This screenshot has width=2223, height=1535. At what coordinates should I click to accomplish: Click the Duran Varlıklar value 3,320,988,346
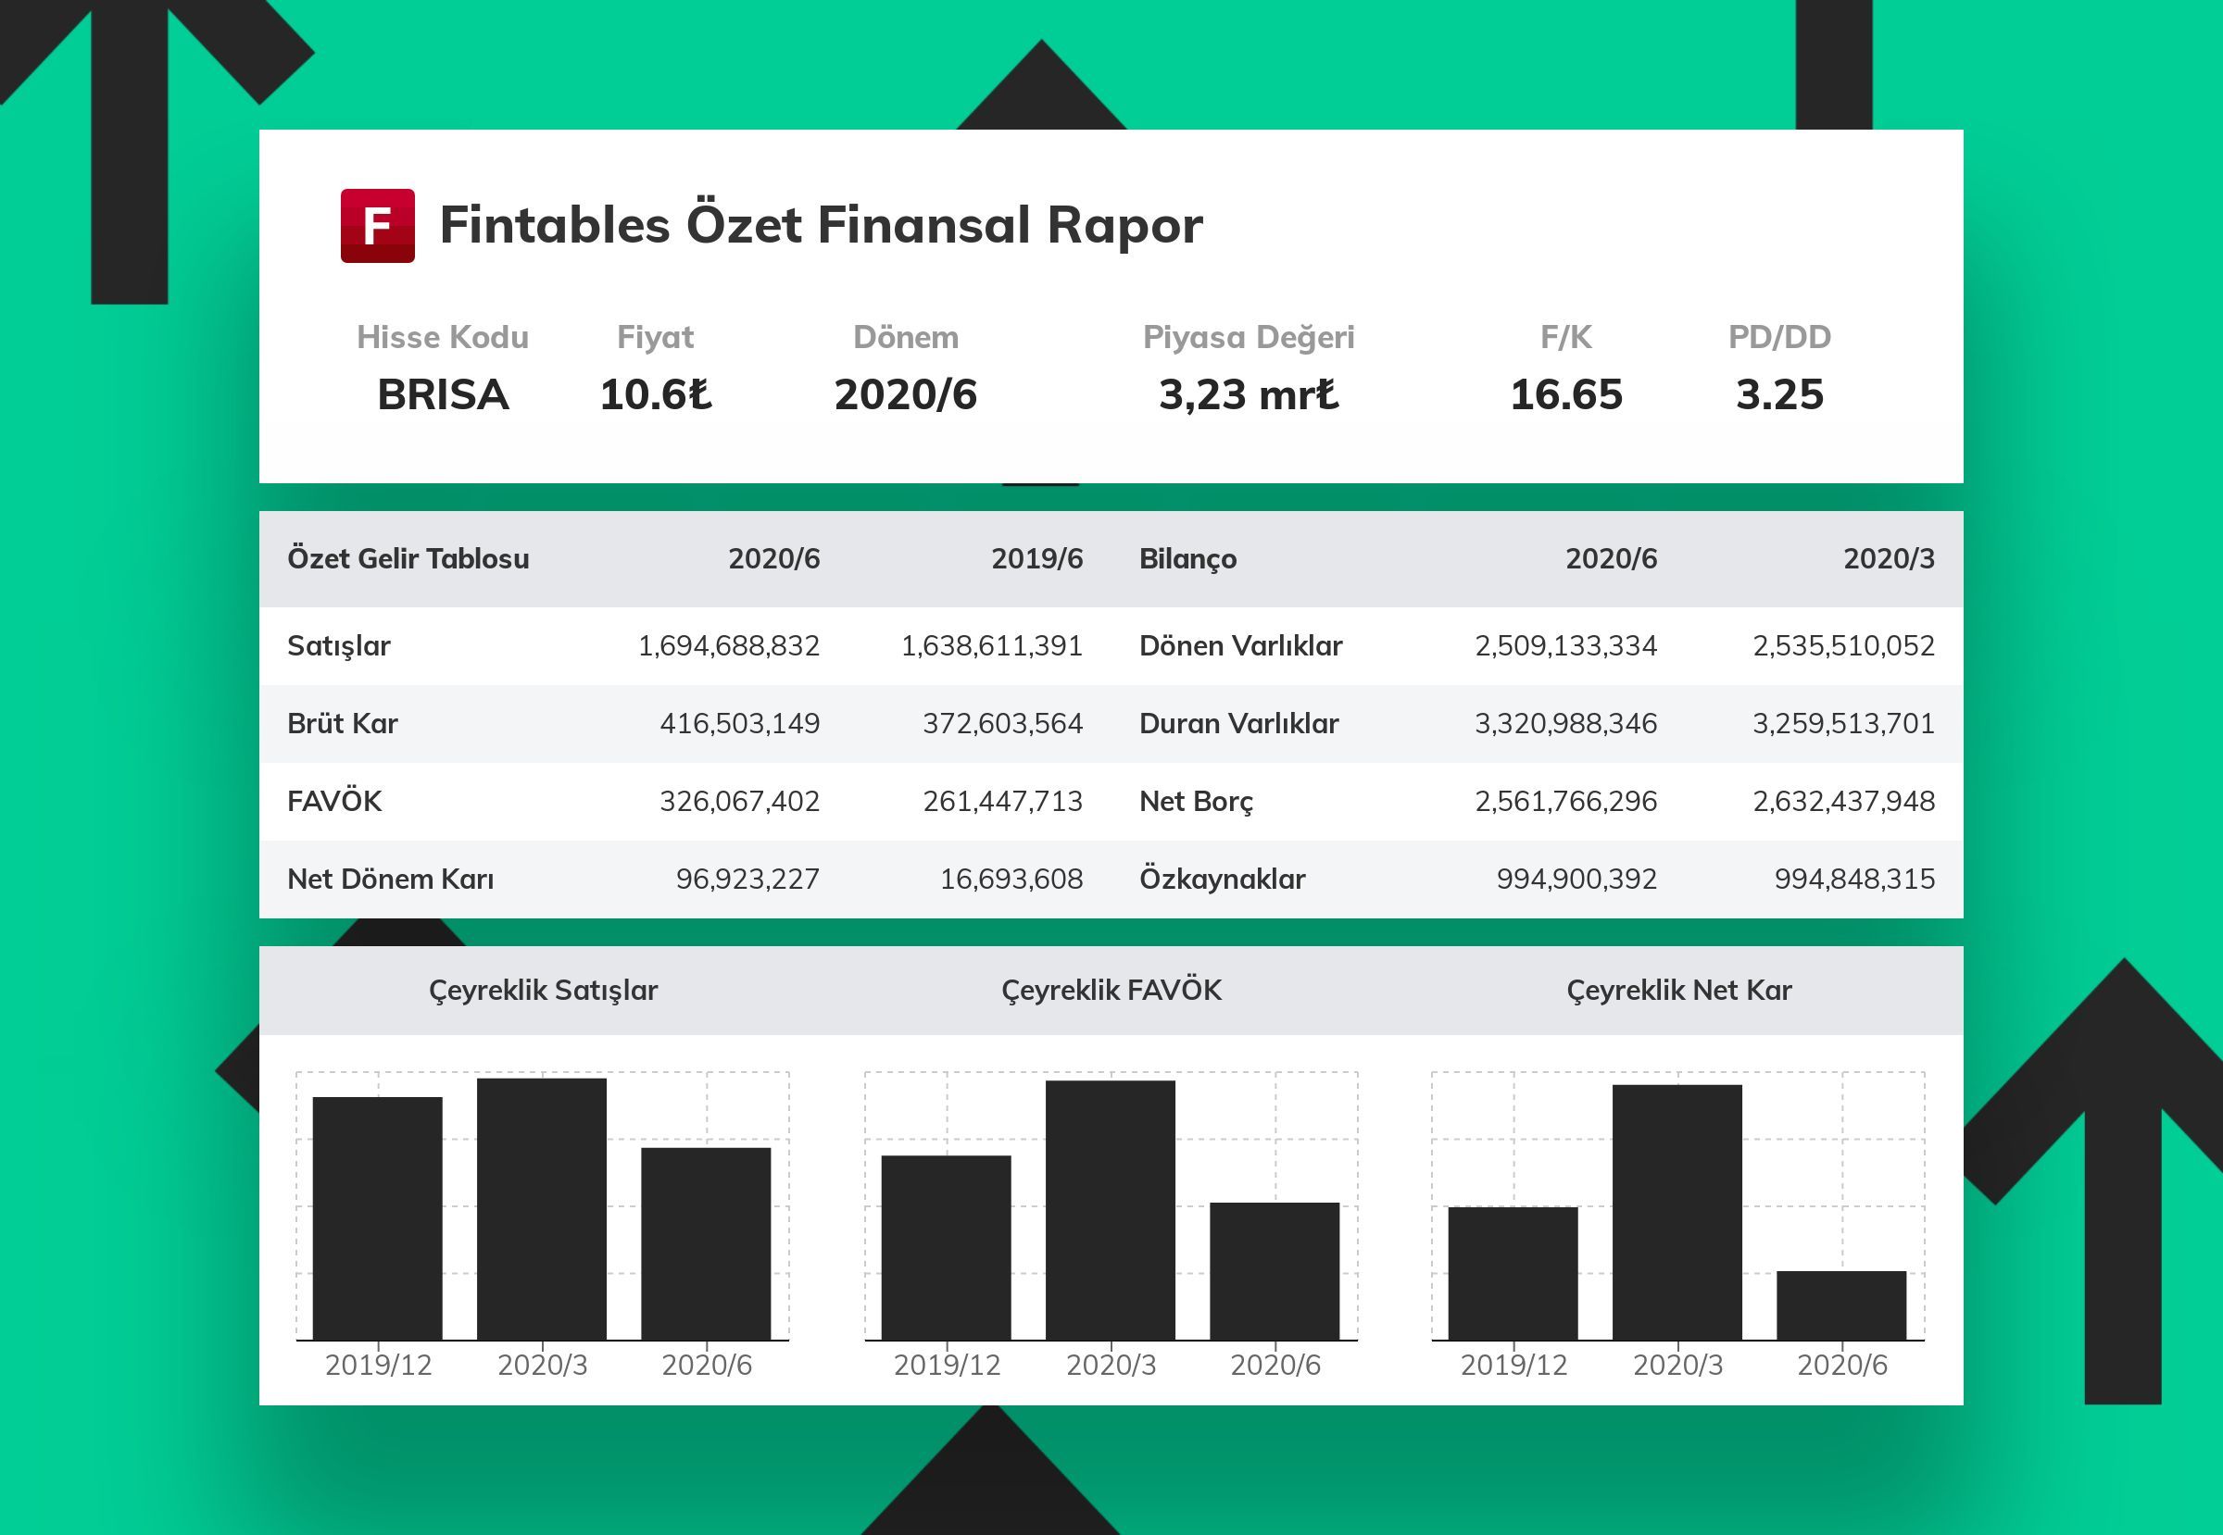click(1565, 723)
